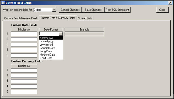The height and width of the screenshot is (99, 174).
Task: Select Custom Date & Currency Fields tab
Action: click(58, 18)
